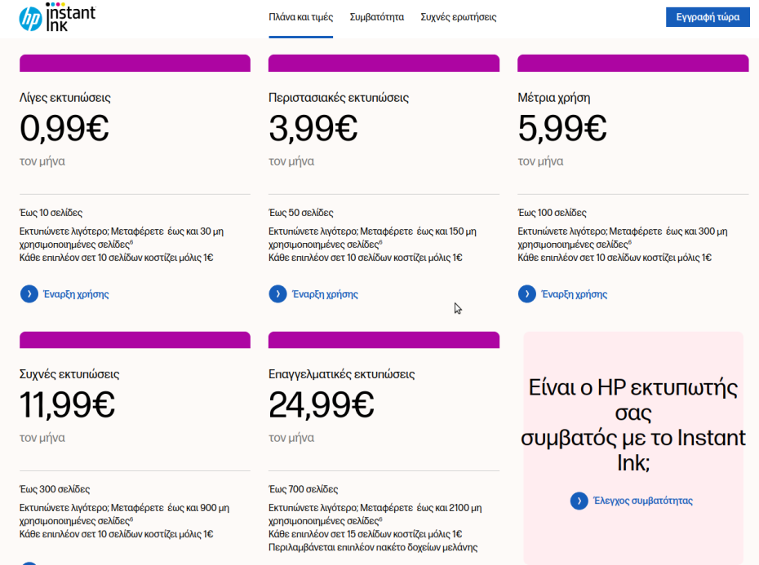
Task: Open the Έλεγχος συμβατότητας link
Action: tap(643, 501)
